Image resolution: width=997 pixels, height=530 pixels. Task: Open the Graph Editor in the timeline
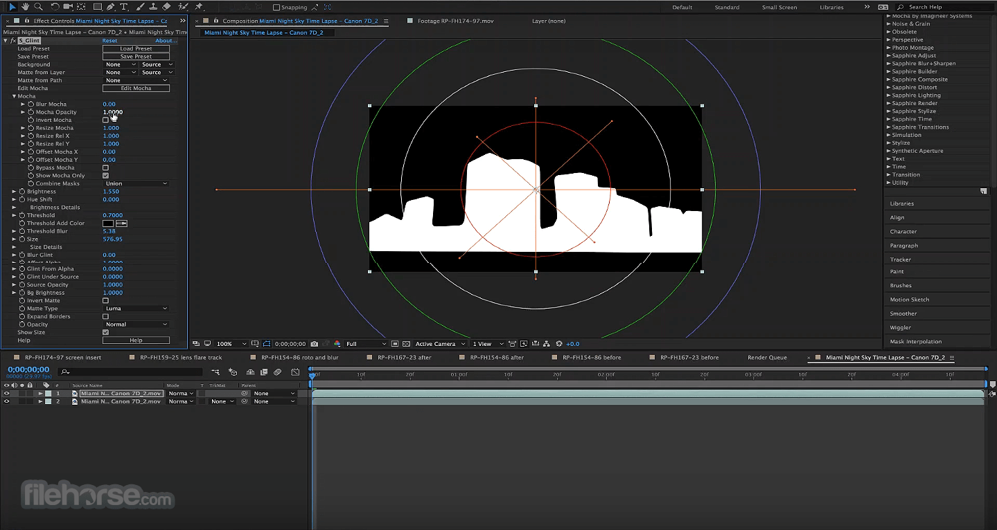(x=295, y=372)
